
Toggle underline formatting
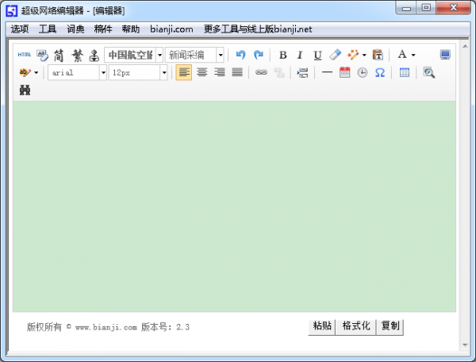click(317, 55)
